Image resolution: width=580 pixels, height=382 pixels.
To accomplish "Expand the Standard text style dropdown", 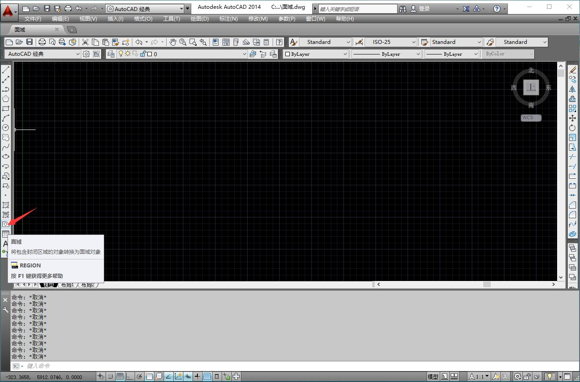I will tap(348, 42).
